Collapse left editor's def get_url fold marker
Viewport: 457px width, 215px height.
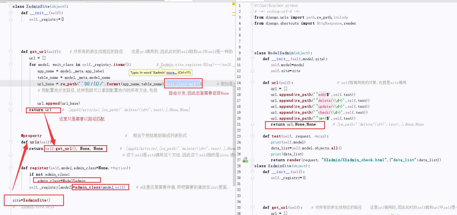pos(11,52)
